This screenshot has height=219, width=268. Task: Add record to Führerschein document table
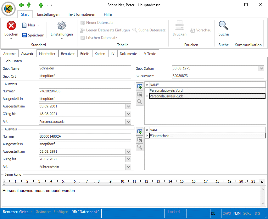pos(140,132)
